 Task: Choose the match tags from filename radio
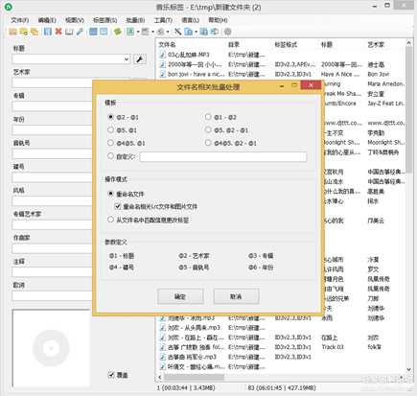coord(110,220)
